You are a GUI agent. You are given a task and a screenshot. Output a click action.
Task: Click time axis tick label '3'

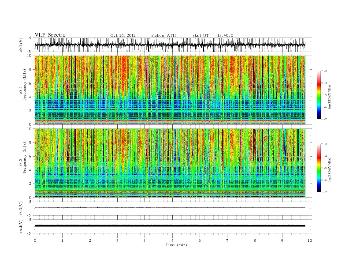117,240
